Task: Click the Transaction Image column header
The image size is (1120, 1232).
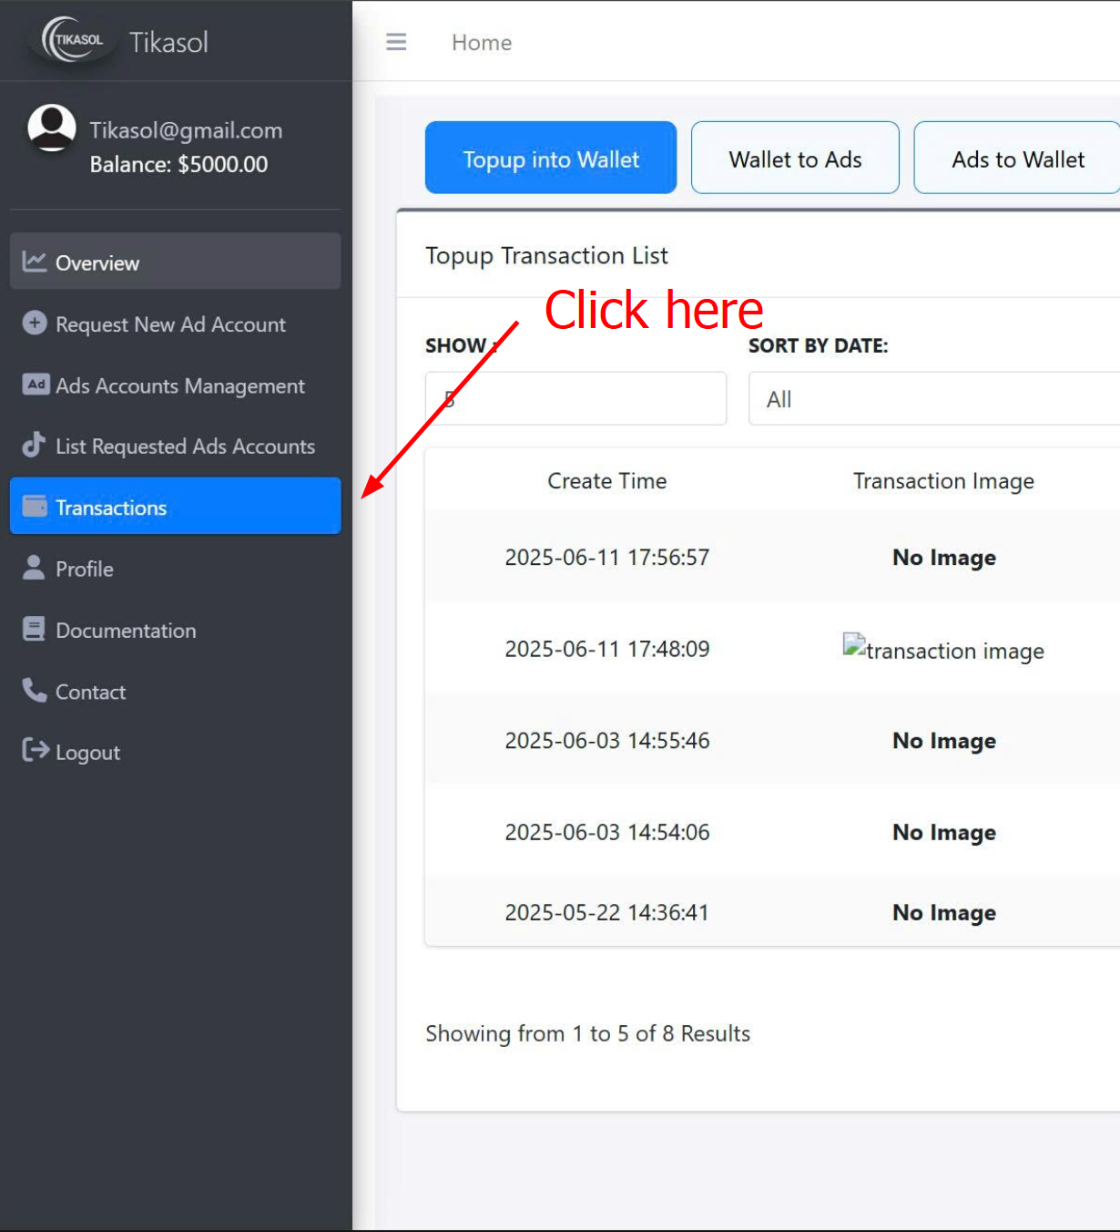Action: point(943,481)
